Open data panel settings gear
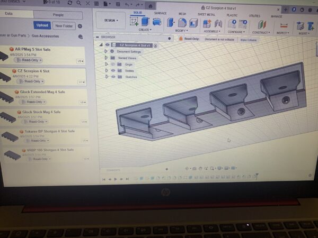318x238 pixels. click(80, 26)
